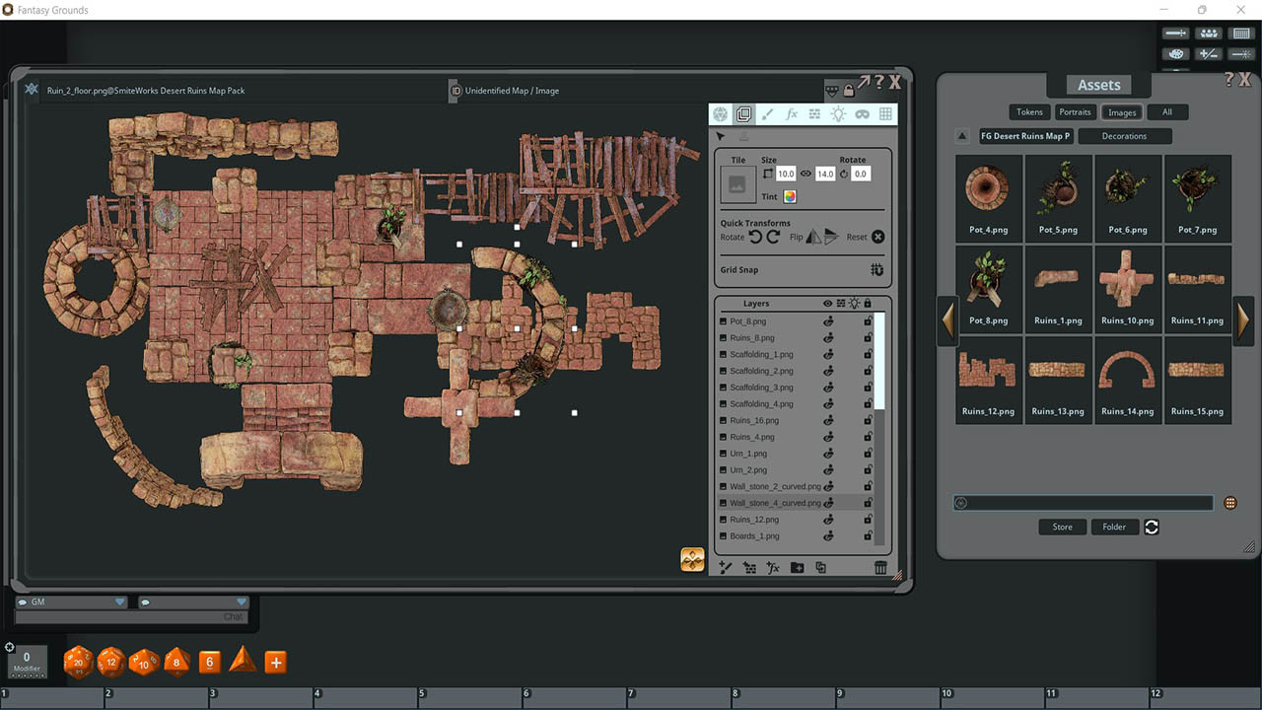Select the Paint brush tool in map toolbar
The image size is (1262, 710).
click(x=767, y=113)
